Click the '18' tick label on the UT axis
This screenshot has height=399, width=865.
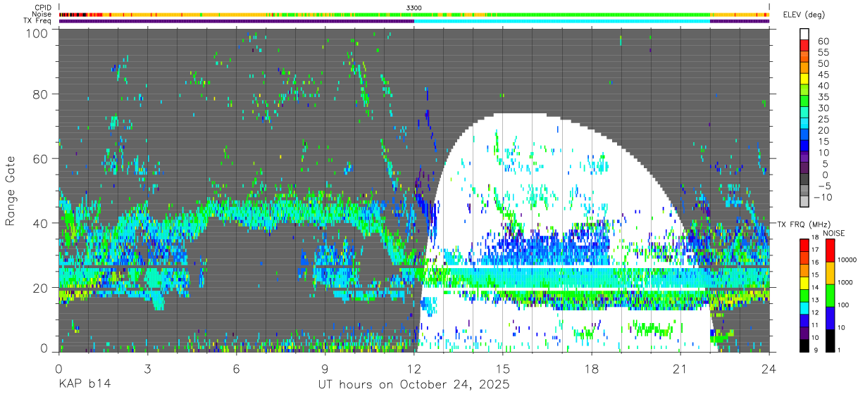(x=592, y=369)
